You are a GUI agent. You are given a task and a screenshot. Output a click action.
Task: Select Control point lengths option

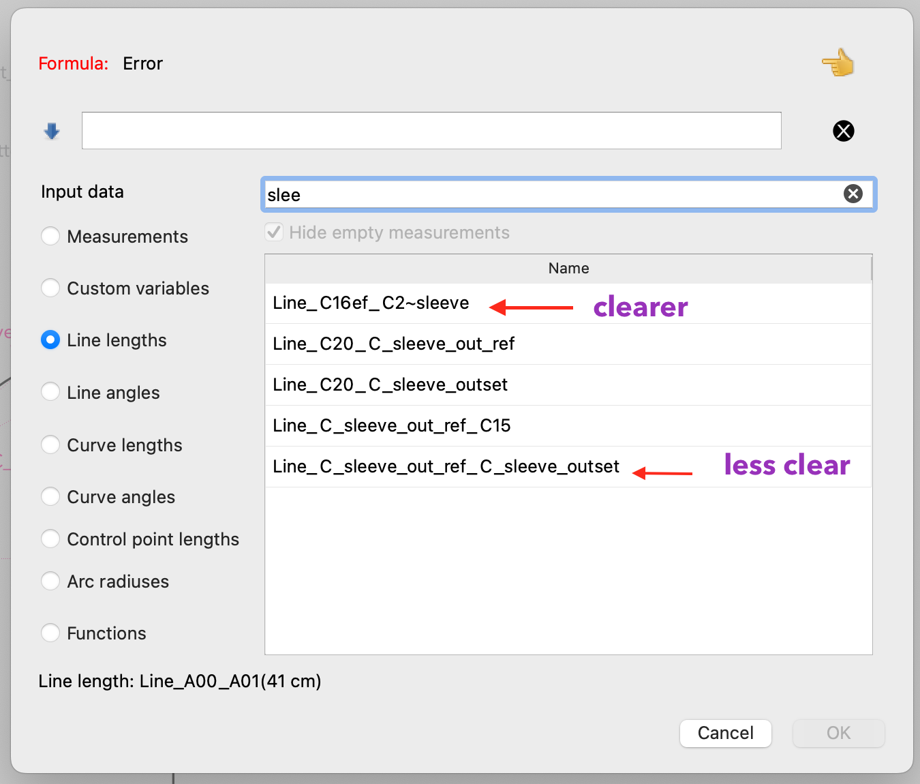(x=50, y=539)
